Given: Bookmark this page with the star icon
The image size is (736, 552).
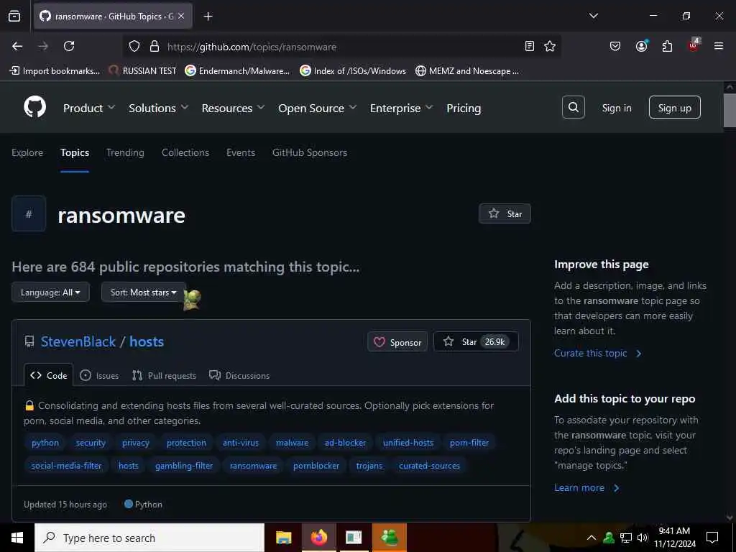Looking at the screenshot, I should point(550,46).
